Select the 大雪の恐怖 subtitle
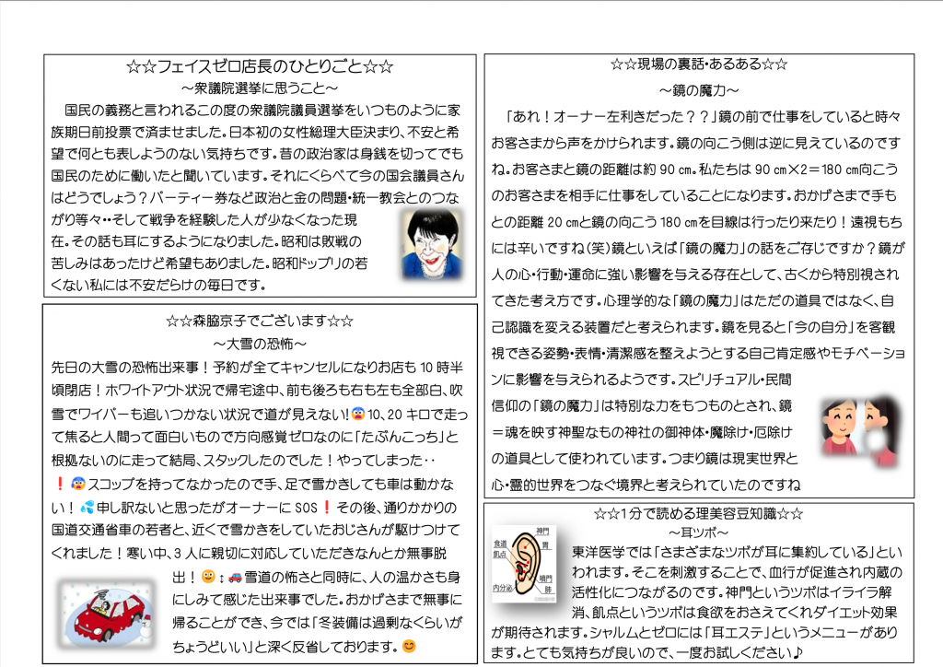This screenshot has width=943, height=667. coord(261,343)
